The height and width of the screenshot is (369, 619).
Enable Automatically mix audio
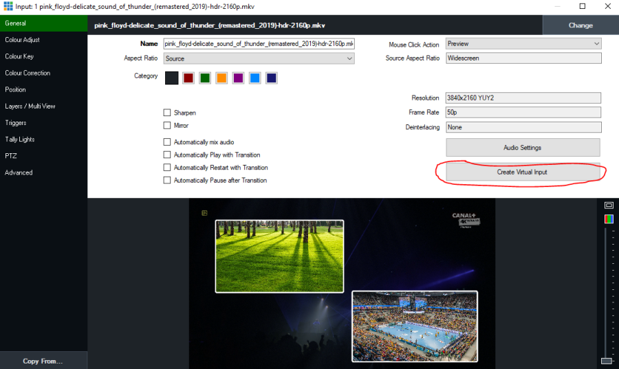coord(167,142)
